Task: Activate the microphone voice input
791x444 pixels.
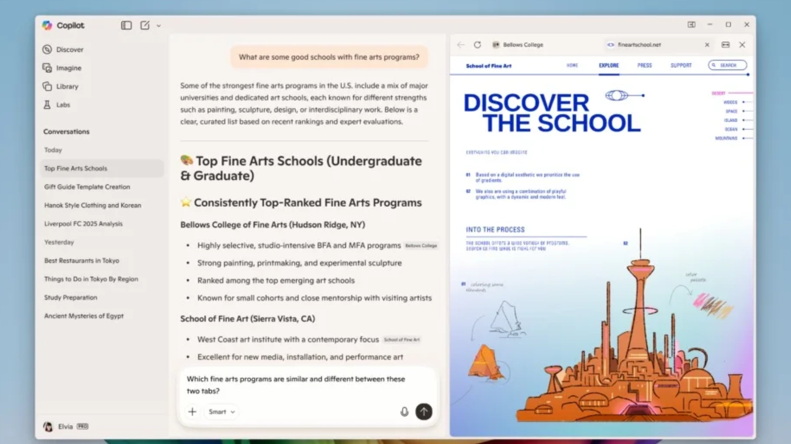Action: coord(404,412)
